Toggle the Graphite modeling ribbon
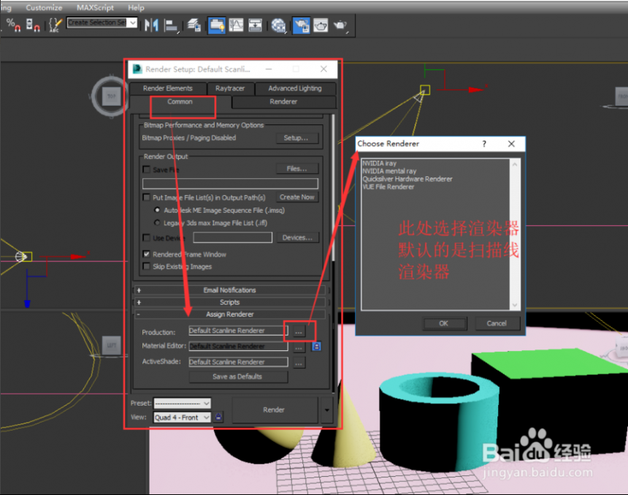628x495 pixels. 217,26
